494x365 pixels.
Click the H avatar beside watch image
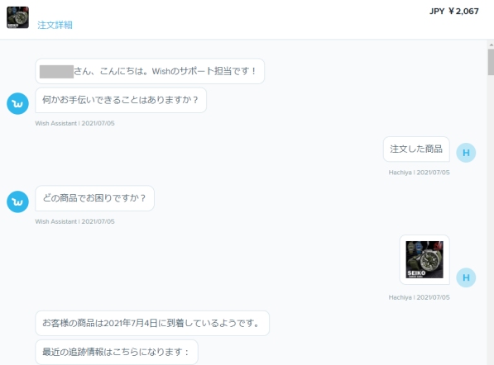point(466,277)
